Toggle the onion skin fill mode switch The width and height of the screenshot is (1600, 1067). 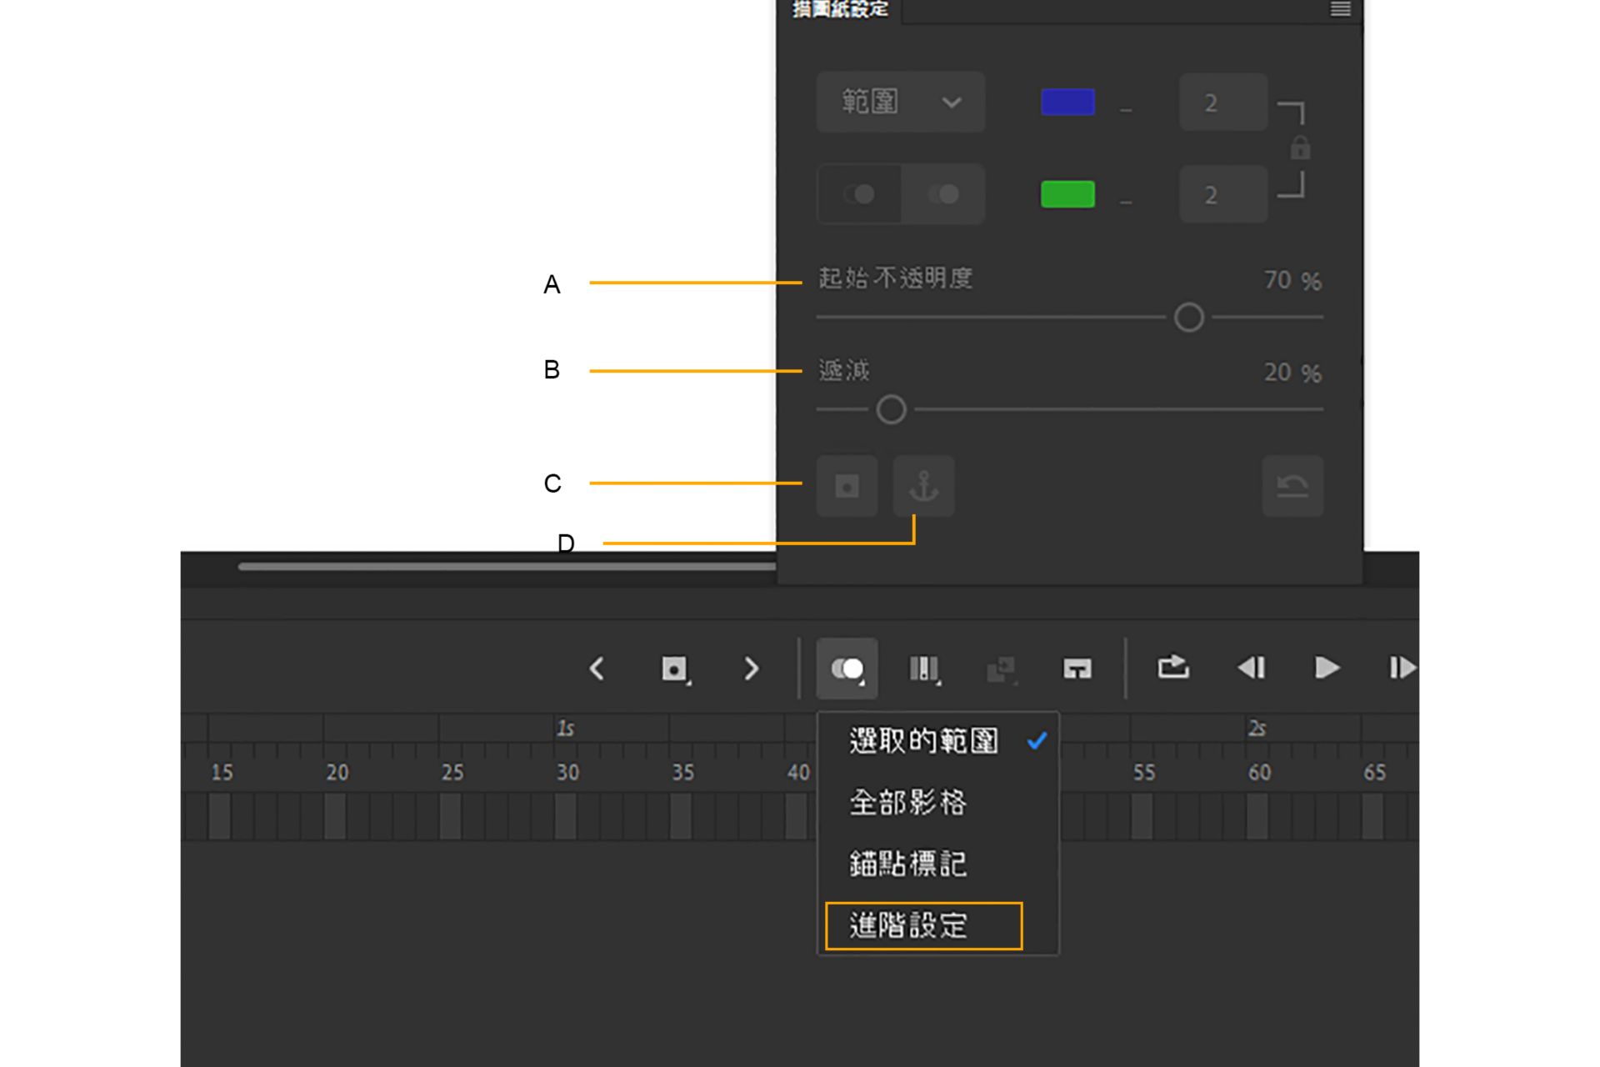click(x=943, y=194)
